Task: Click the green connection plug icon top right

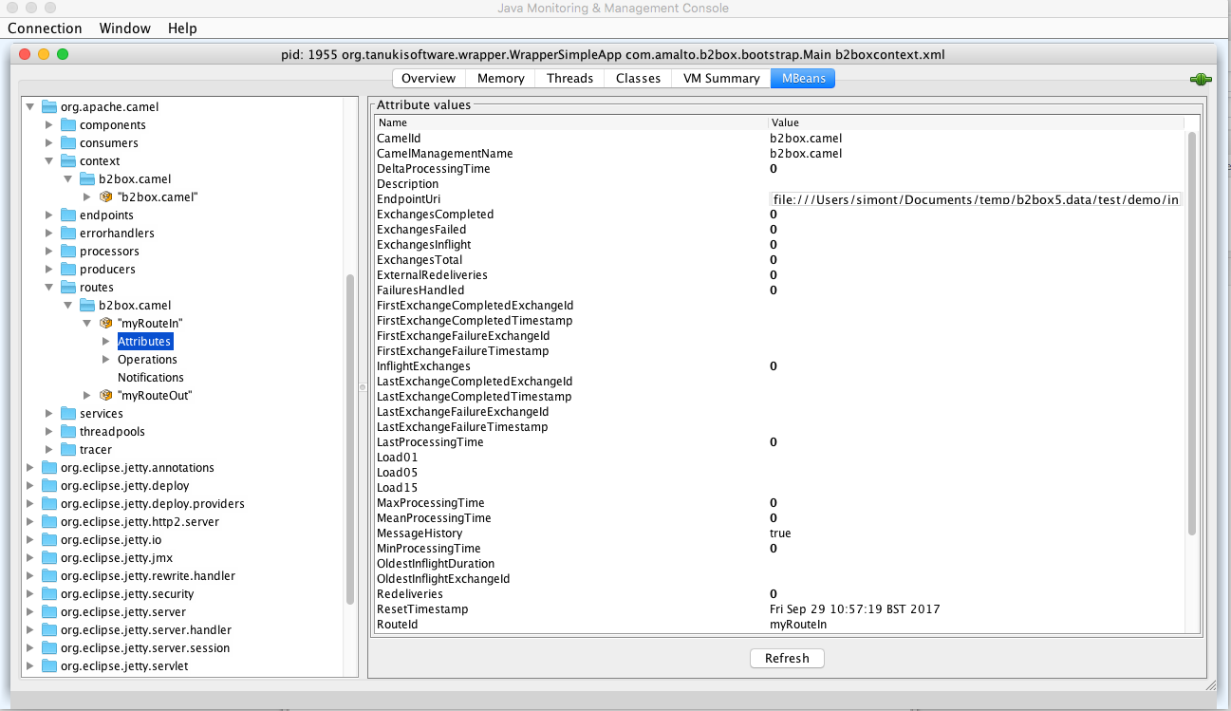Action: pos(1200,79)
